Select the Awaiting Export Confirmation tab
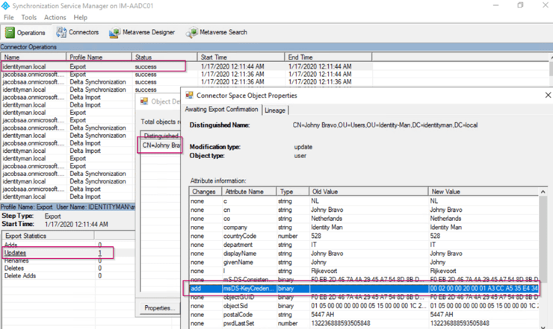Image resolution: width=553 pixels, height=329 pixels. click(x=221, y=110)
